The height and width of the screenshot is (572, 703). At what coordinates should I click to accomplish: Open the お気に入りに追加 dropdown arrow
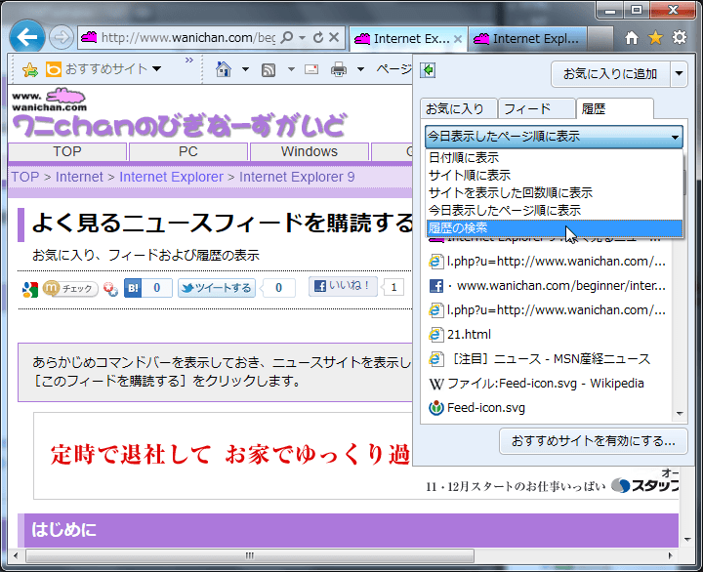tap(679, 73)
